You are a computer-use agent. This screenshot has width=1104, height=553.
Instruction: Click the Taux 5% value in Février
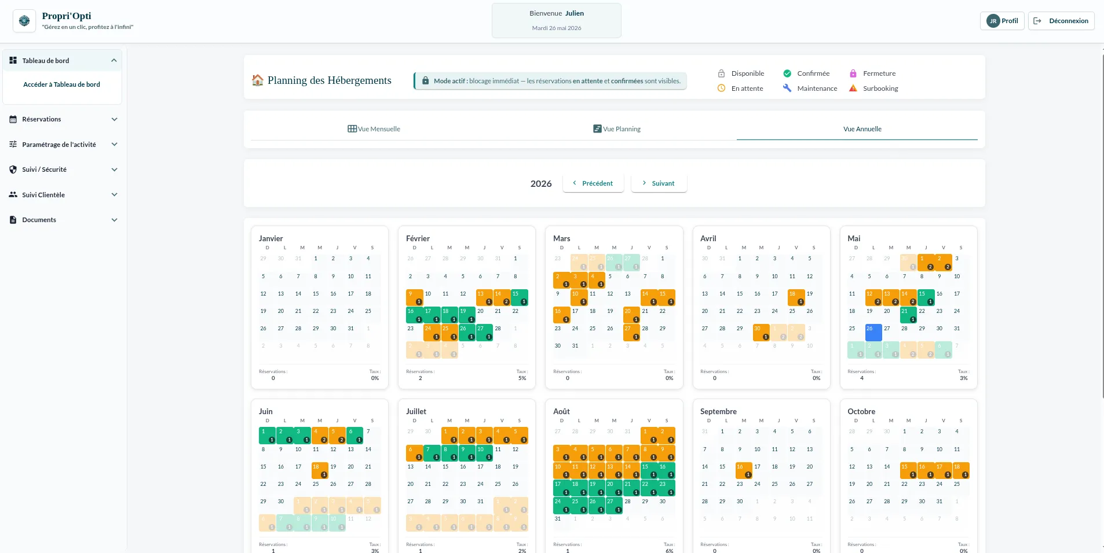click(x=522, y=378)
